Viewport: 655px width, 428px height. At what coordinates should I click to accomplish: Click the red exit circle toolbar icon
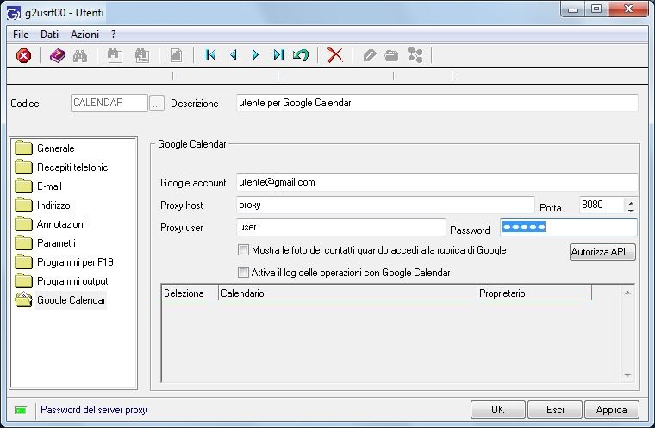[x=24, y=55]
